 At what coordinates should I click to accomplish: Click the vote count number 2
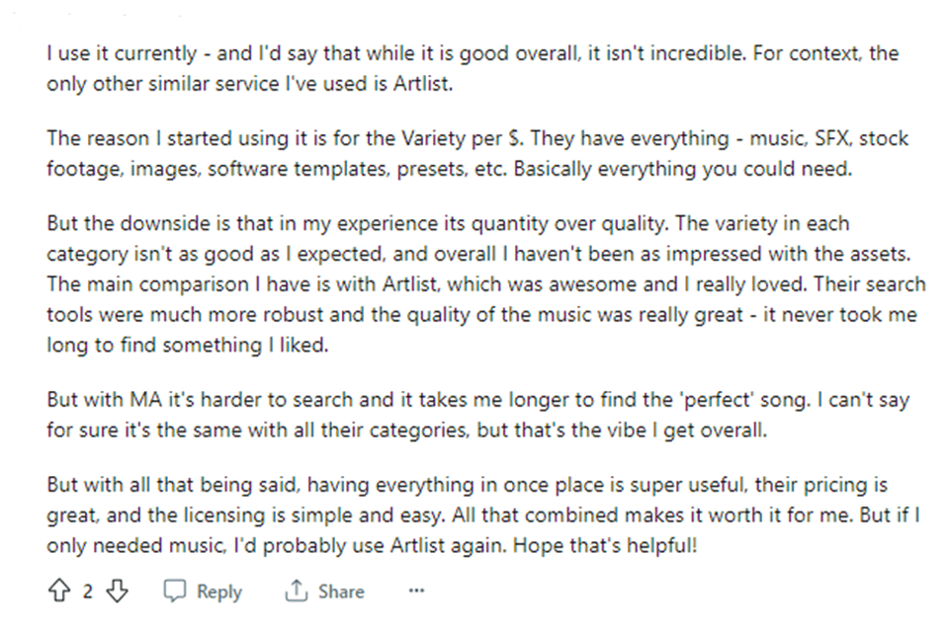point(87,592)
